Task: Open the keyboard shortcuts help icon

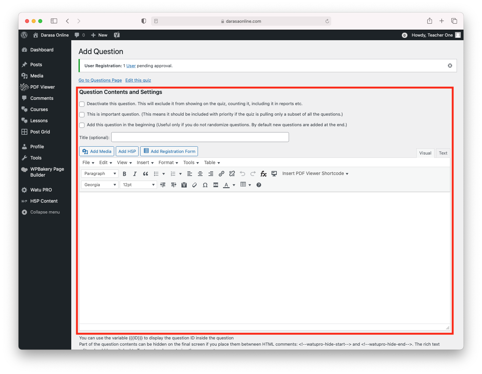Action: pos(259,185)
